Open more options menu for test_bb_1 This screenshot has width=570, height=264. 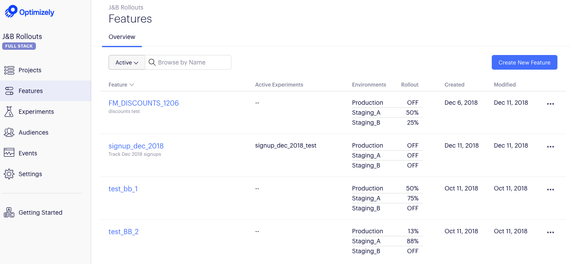(x=550, y=190)
